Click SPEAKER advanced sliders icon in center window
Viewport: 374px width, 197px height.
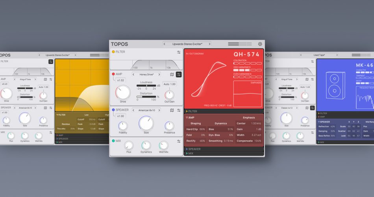(x=179, y=110)
